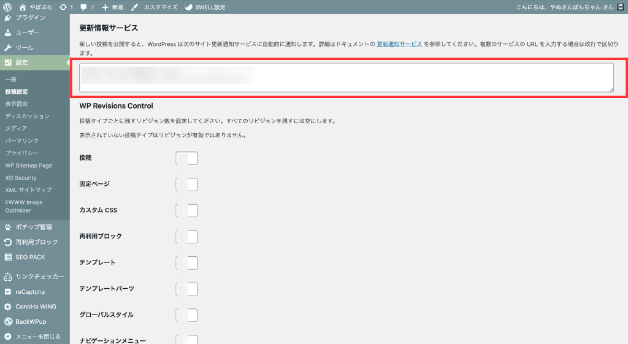Open XO Security settings
This screenshot has height=344, width=628.
tap(21, 178)
